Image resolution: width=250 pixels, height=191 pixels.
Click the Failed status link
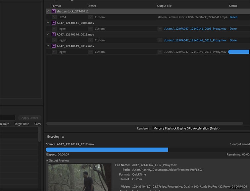coord(233,17)
